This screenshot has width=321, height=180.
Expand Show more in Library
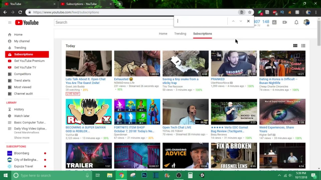tap(22, 138)
